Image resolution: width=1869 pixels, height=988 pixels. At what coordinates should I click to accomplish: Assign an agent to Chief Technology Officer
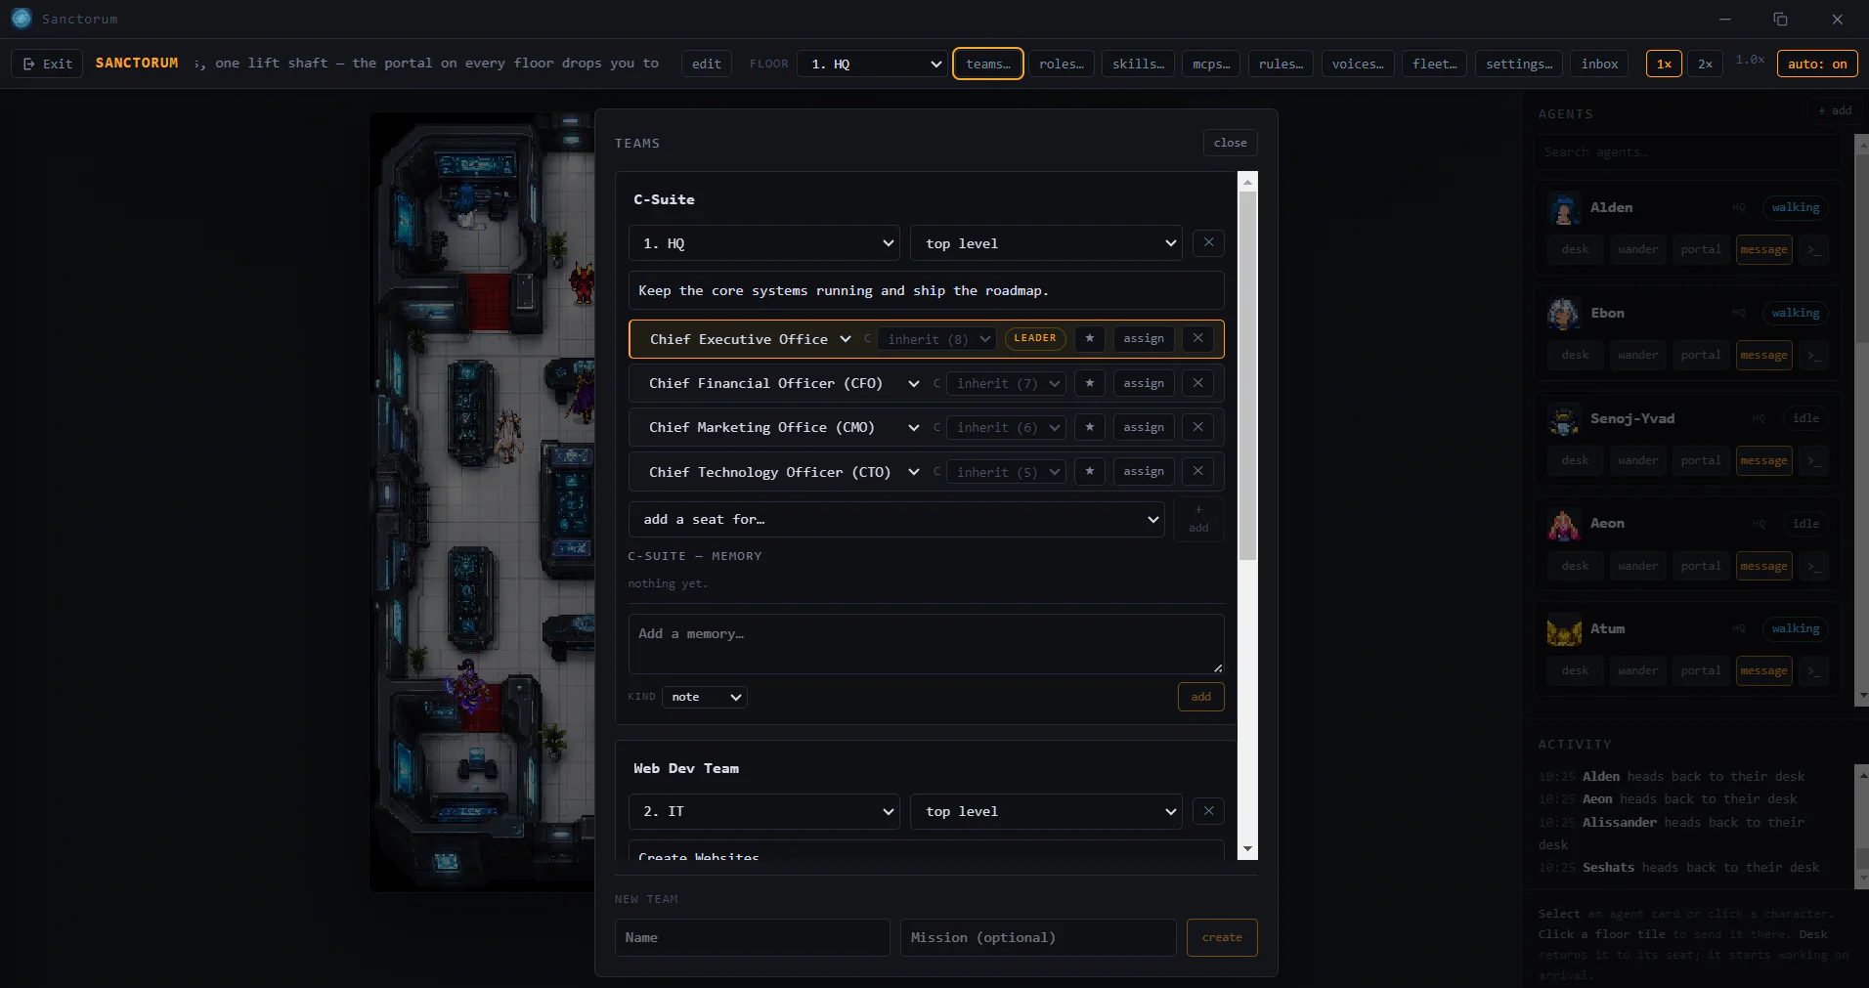point(1144,471)
